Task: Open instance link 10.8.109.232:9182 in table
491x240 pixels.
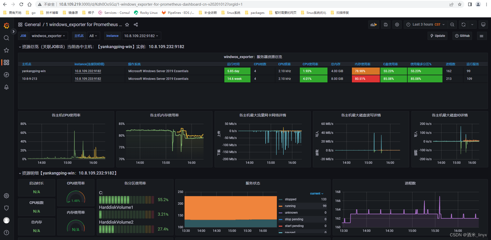Action: point(88,71)
